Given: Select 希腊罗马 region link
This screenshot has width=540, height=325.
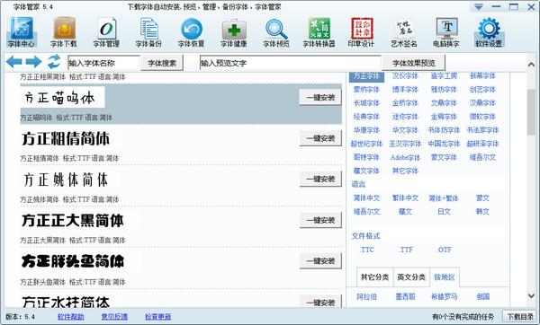Looking at the screenshot, I should pos(444,296).
